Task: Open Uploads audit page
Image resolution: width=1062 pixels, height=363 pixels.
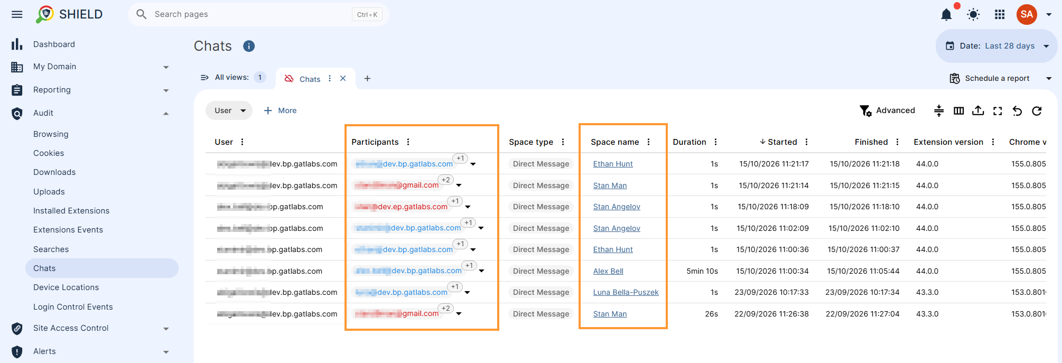Action: pos(49,192)
